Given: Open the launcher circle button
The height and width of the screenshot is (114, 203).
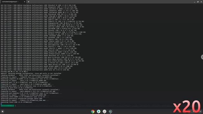Looking at the screenshot, I should [x=3, y=111].
